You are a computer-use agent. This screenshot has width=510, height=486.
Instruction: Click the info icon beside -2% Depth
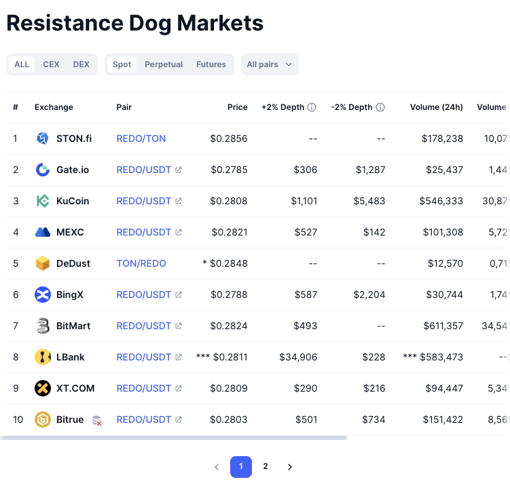coord(380,107)
